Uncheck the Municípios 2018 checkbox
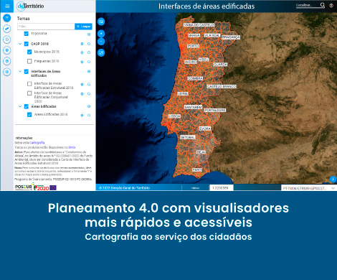The height and width of the screenshot is (280, 337). [29, 52]
